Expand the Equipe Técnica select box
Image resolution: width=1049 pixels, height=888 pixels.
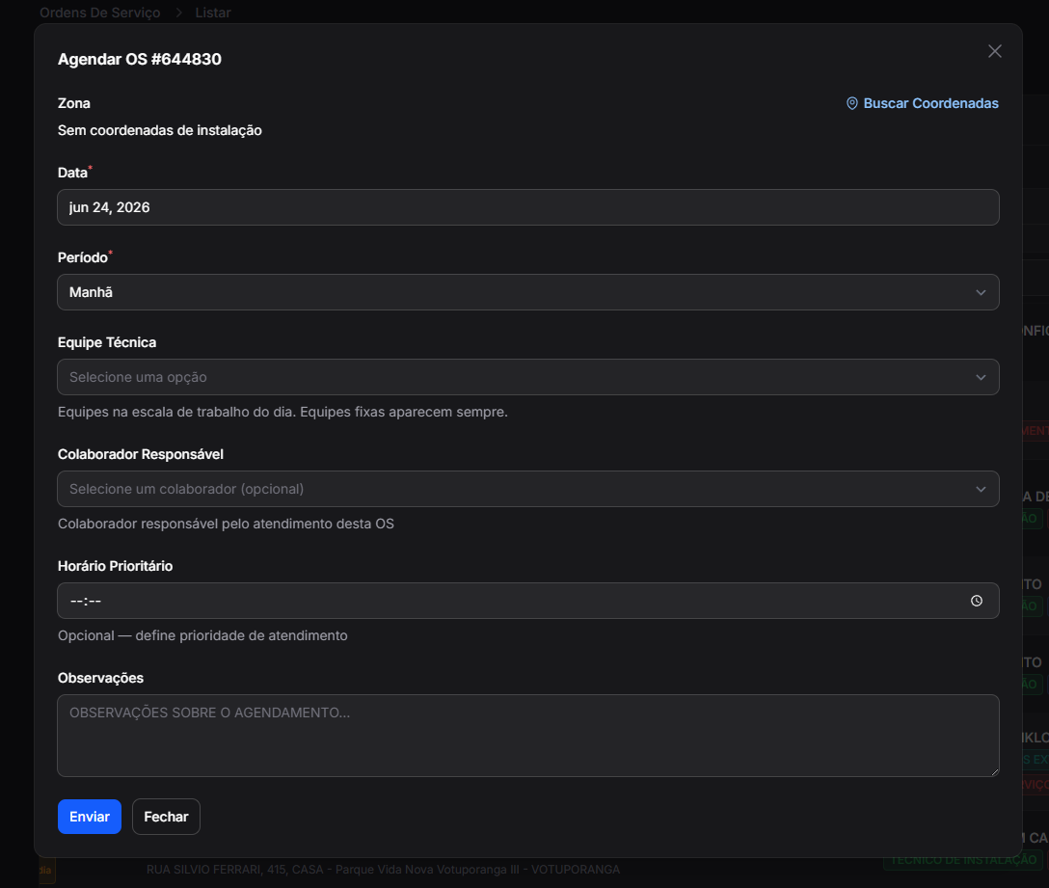[527, 377]
